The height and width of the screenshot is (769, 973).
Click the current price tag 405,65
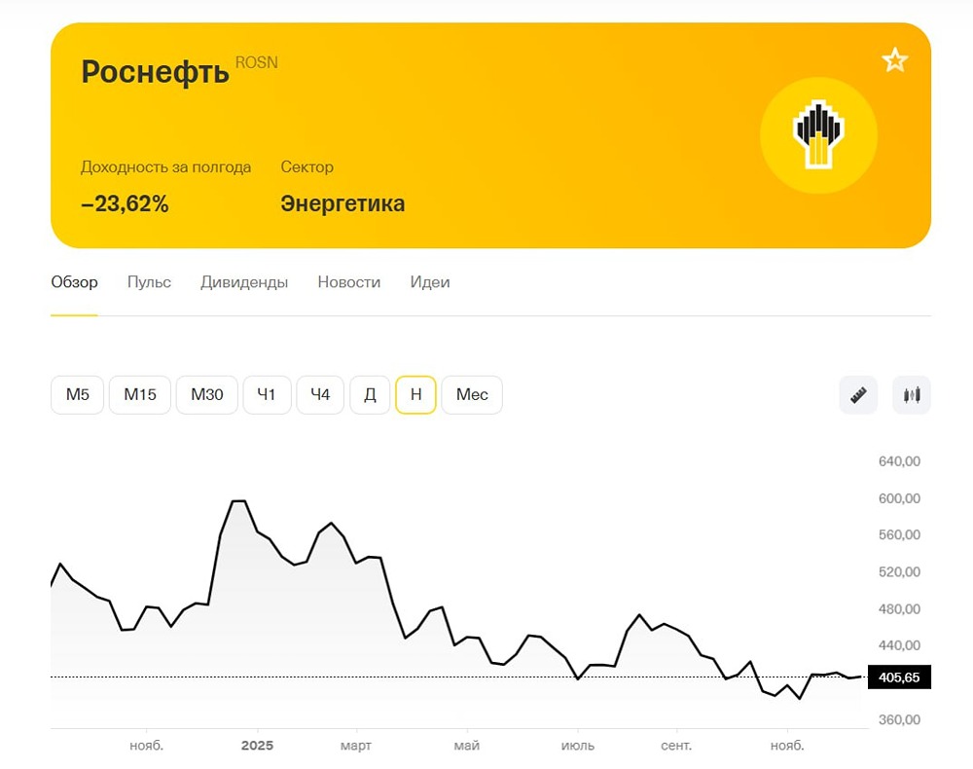point(898,677)
